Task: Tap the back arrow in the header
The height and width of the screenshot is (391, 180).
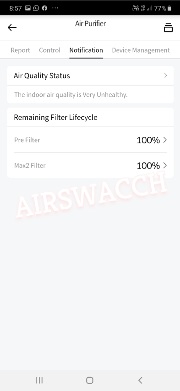Action: [x=12, y=27]
